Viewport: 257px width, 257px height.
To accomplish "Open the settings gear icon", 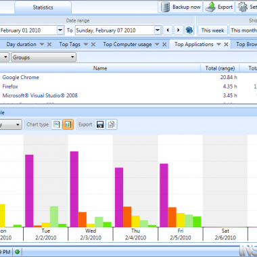I will point(243,7).
